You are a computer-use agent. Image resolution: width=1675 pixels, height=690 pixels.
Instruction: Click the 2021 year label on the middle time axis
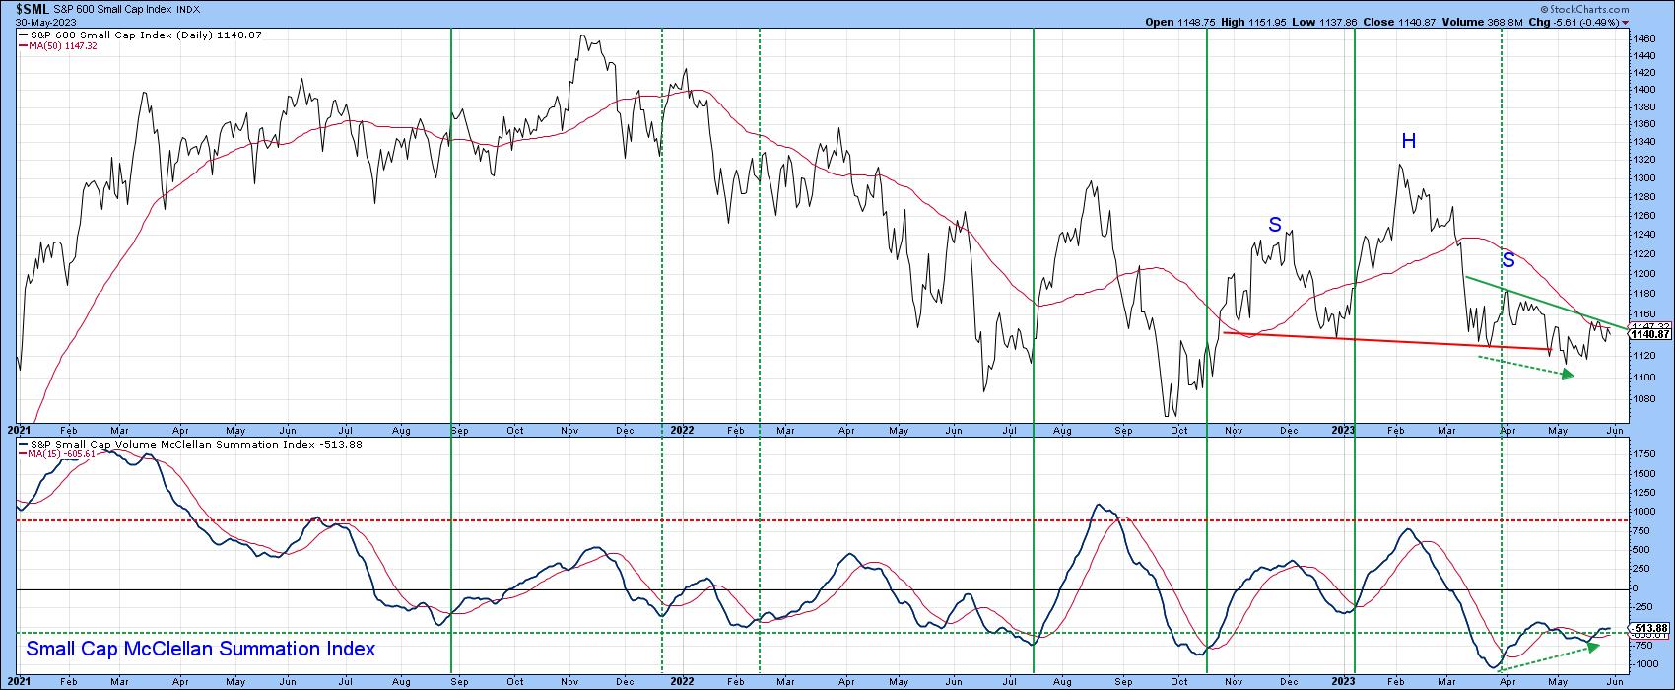pos(21,430)
